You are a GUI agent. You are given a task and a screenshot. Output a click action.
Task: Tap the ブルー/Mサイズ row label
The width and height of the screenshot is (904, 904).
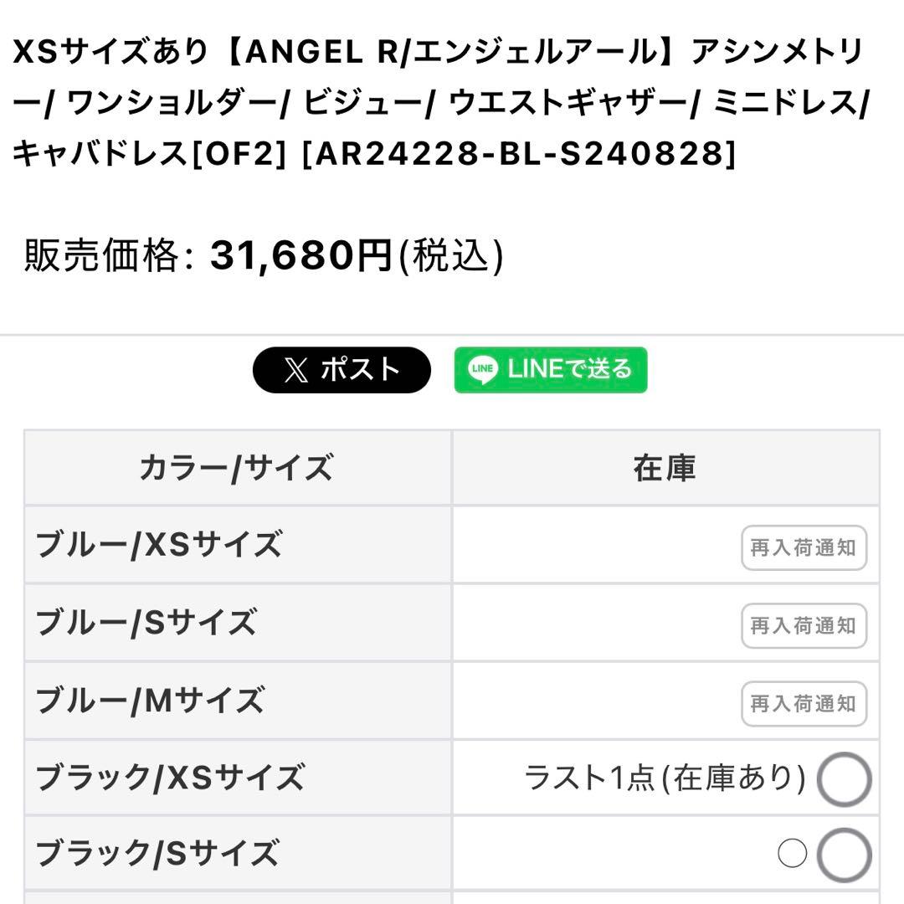click(150, 701)
